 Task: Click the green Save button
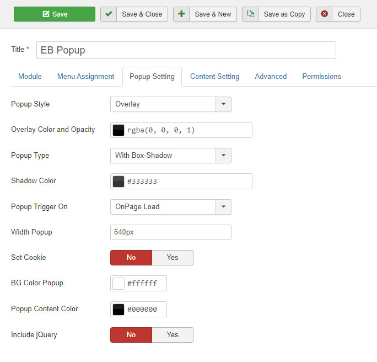tap(55, 14)
